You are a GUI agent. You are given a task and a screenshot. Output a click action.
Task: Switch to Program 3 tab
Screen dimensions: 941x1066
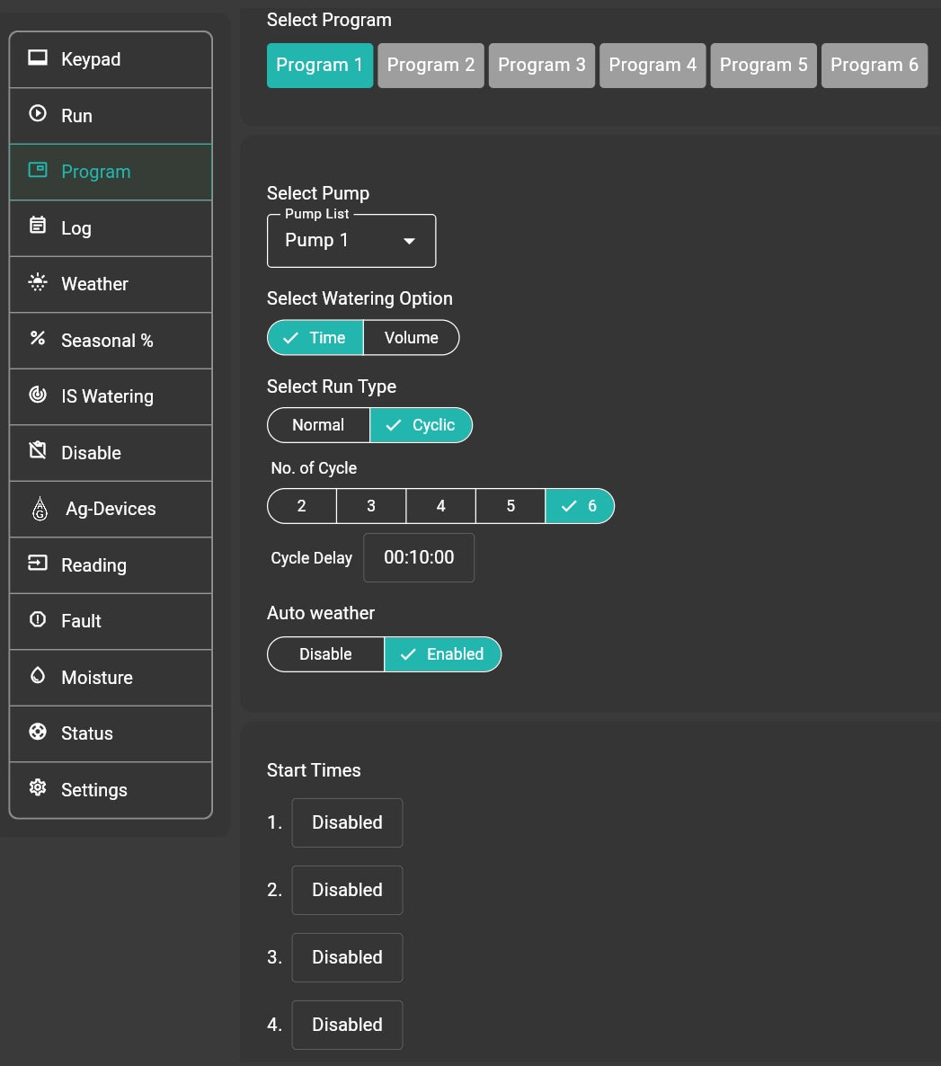click(541, 66)
